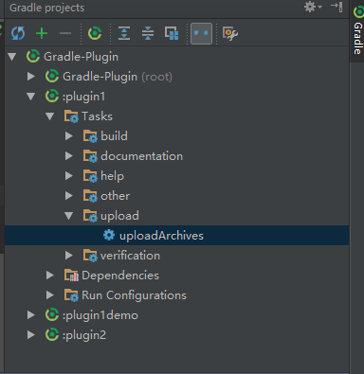Select the 'help' label
Viewport: 364px width, 374px height.
(112, 176)
